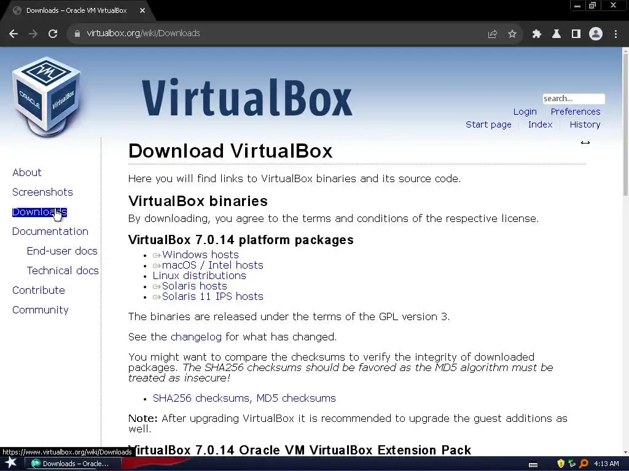Viewport: 629px width, 471px height.
Task: Open the SHA256 checksums link
Action: 202,398
